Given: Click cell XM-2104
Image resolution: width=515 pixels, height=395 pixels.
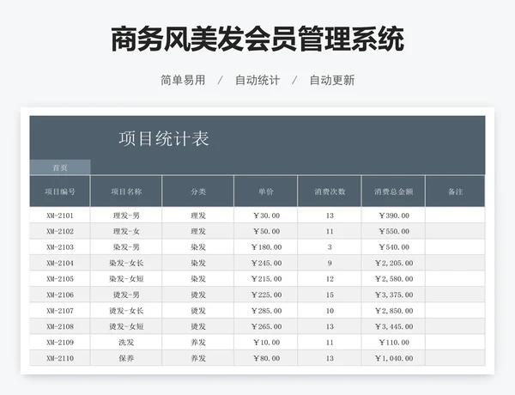Looking at the screenshot, I should [60, 263].
